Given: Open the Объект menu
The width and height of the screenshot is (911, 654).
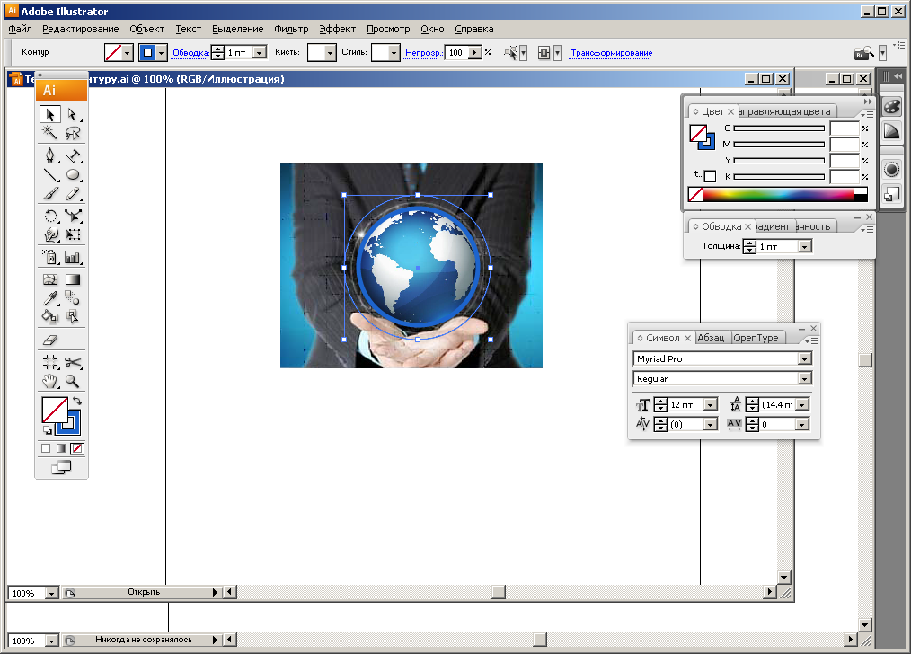Looking at the screenshot, I should (147, 29).
